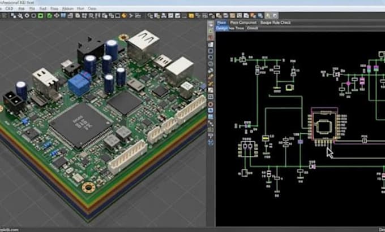385x232 pixels.
Task: Click the right-pointing chevron toolbar icon
Action: coord(131,16)
